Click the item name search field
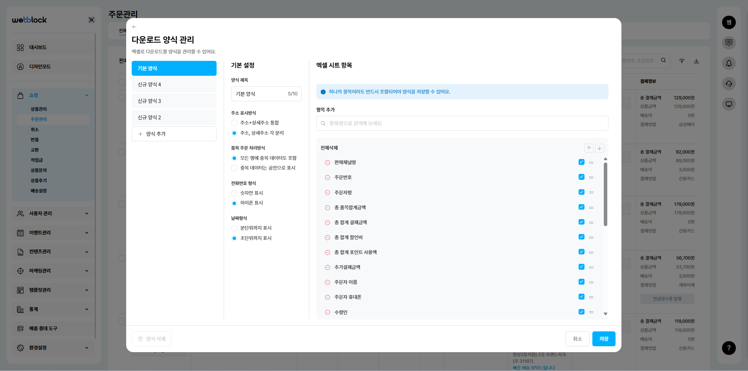The height and width of the screenshot is (371, 748). tap(462, 123)
